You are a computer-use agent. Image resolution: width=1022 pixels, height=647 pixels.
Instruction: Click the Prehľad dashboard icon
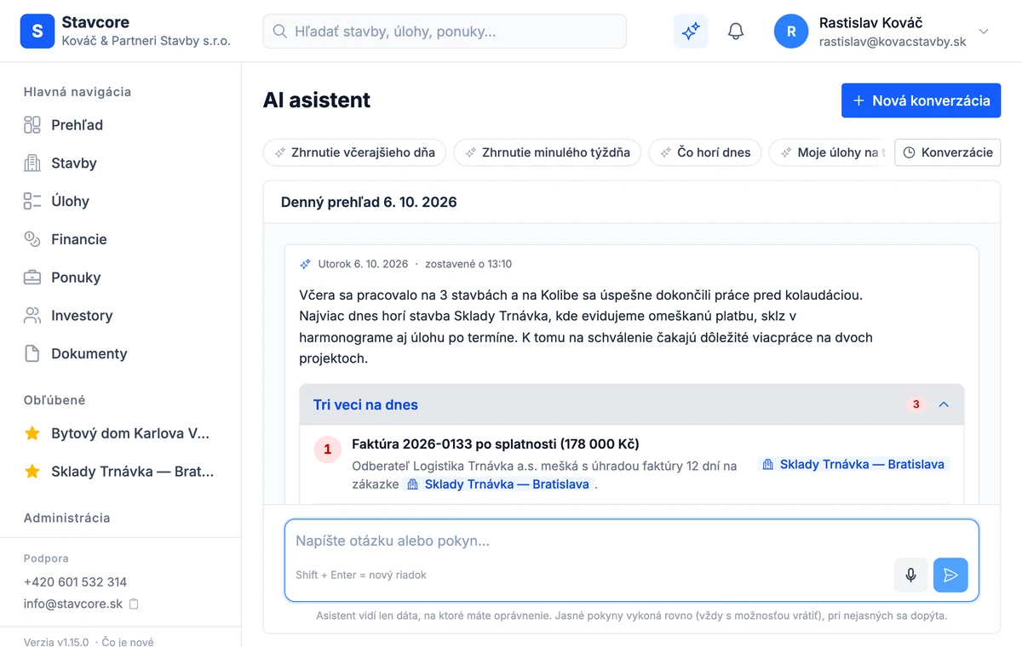tap(32, 125)
